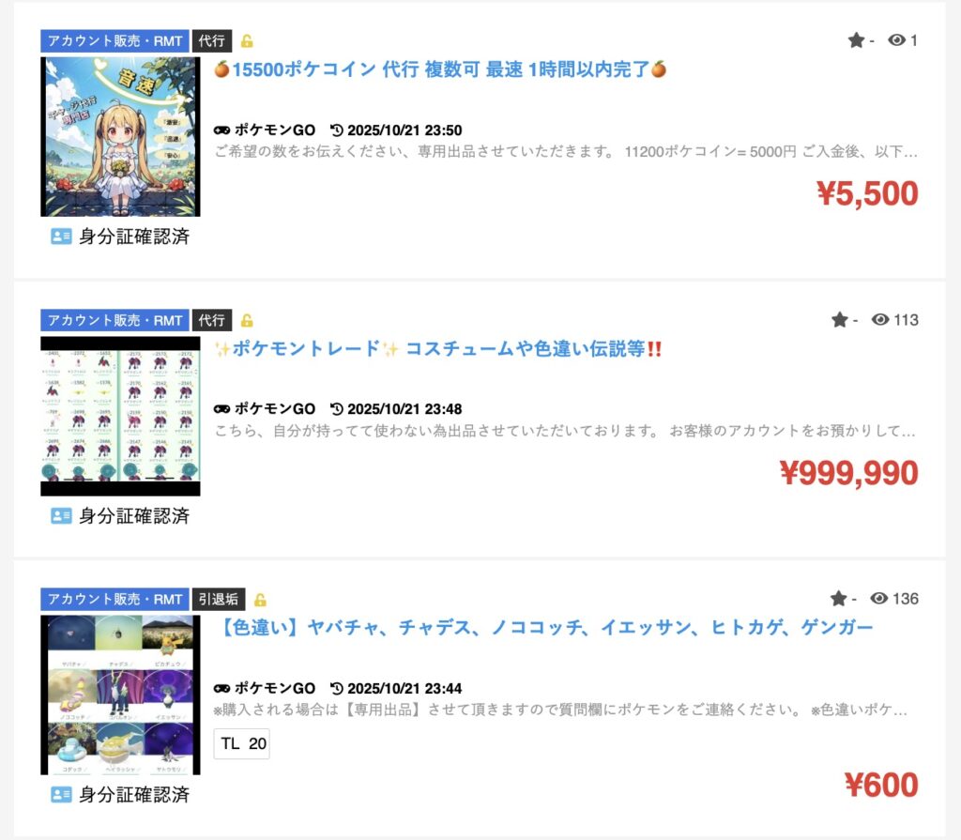This screenshot has height=840, width=961.
Task: Open the ポケモントレード コスチューム listing title
Action: tap(437, 349)
